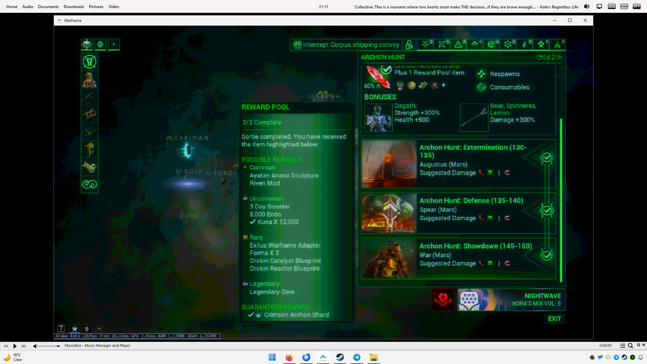The image size is (647, 364).
Task: Open the Pictures menu in top bar
Action: 96,6
